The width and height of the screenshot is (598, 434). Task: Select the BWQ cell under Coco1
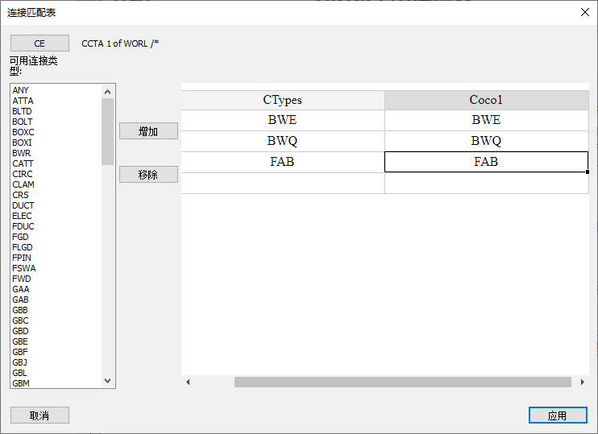point(486,141)
